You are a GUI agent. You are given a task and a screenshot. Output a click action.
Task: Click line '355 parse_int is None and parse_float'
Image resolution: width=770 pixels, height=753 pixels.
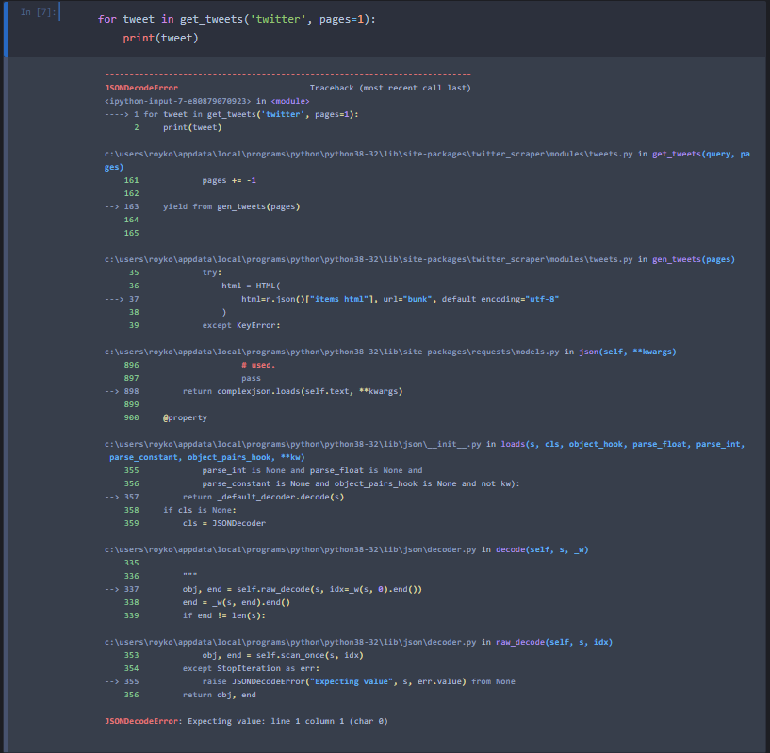(273, 470)
